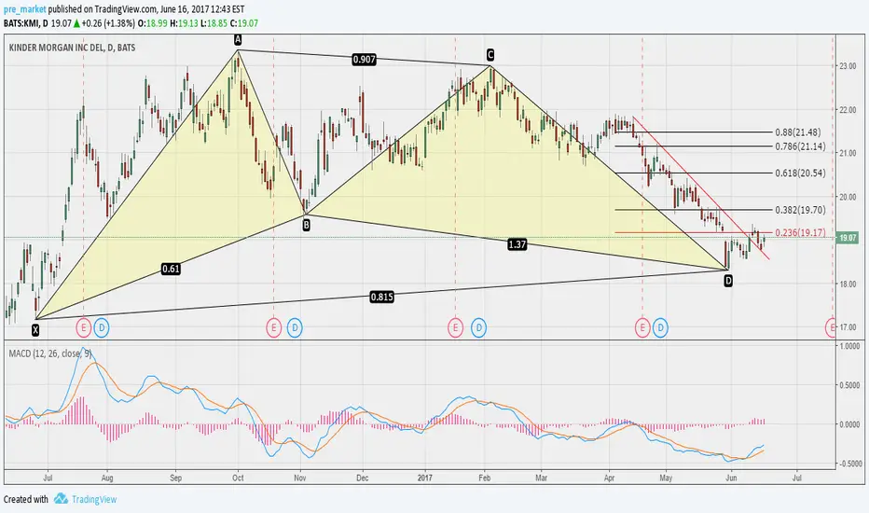
Task: Click the BATS:KMI ticker symbol in header
Action: [21, 23]
